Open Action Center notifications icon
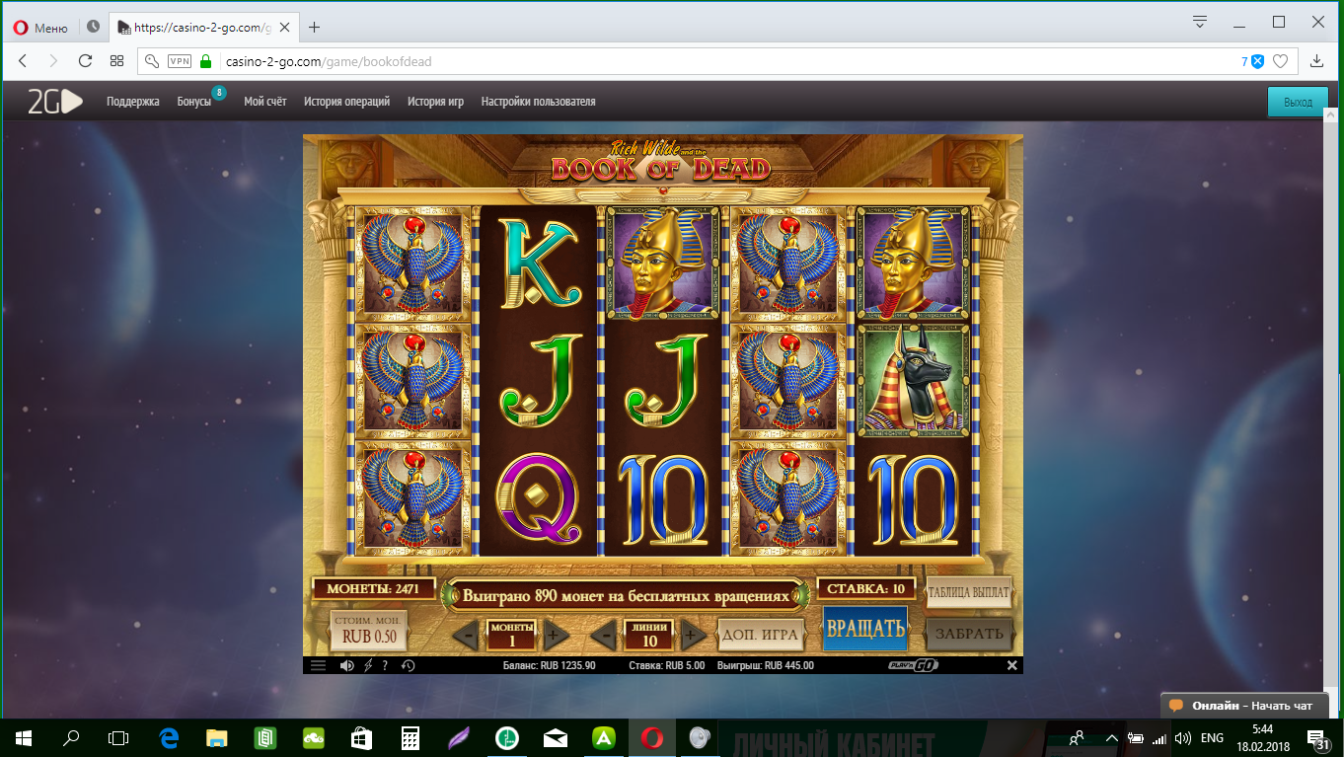 [x=1319, y=737]
